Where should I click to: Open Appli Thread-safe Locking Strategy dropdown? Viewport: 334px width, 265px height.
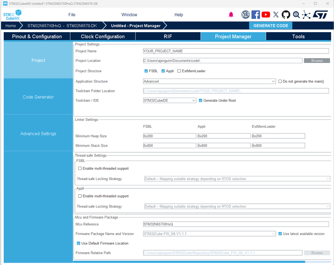[237, 206]
